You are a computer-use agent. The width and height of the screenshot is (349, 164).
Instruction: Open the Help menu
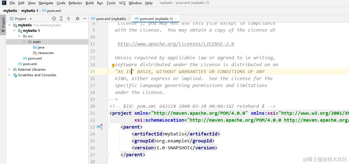(149, 3)
